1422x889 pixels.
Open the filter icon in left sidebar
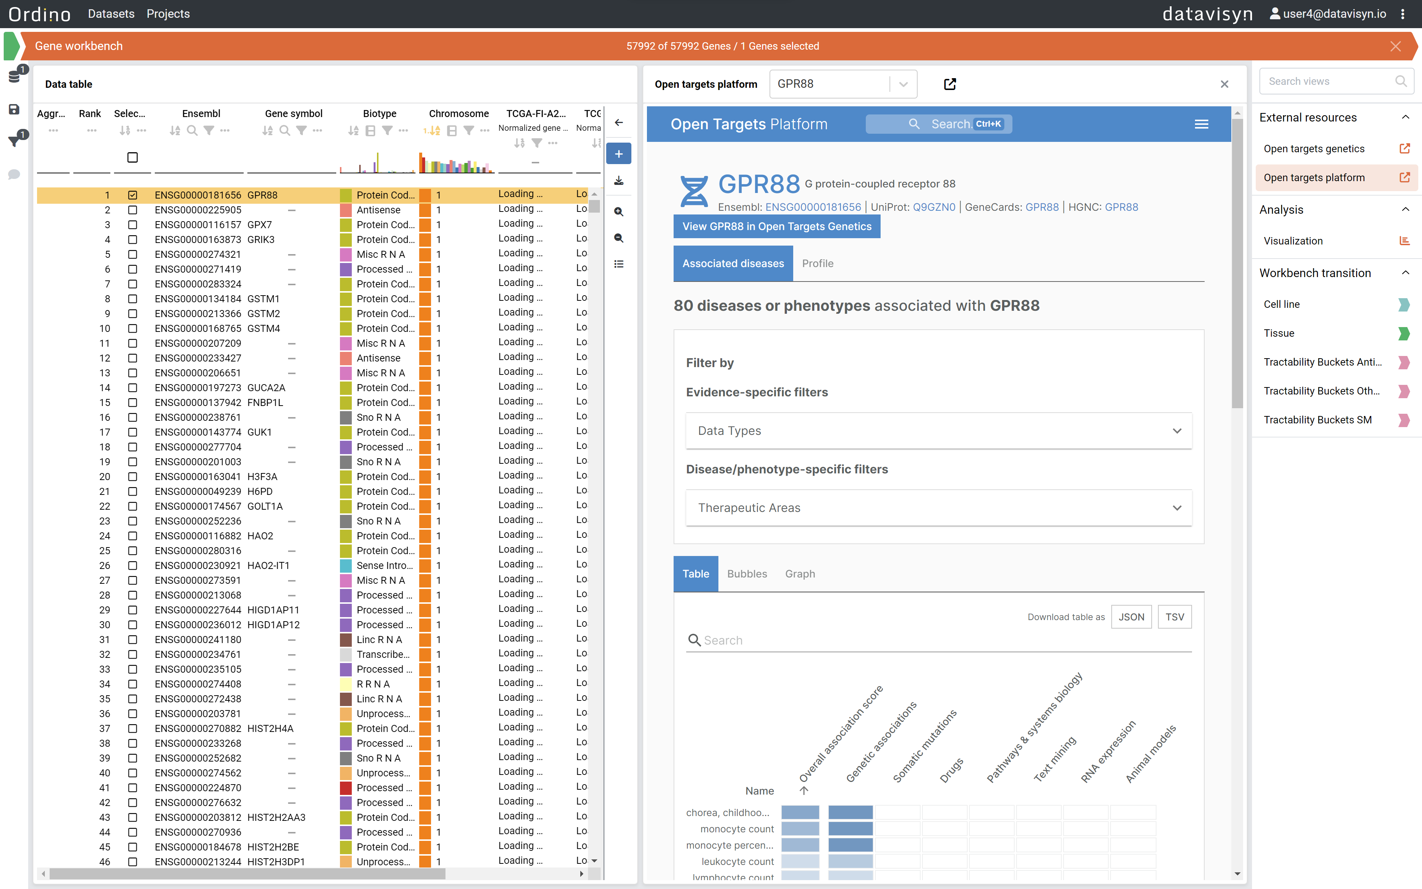pyautogui.click(x=15, y=141)
